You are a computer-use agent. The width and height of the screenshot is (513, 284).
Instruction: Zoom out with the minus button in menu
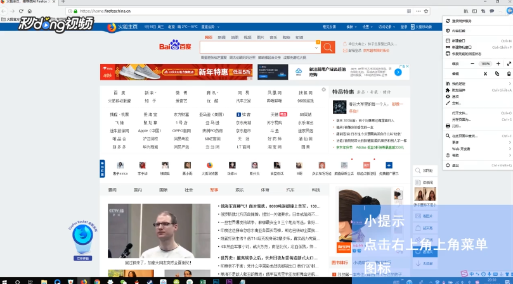[472, 64]
